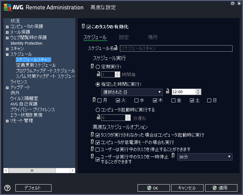The image size is (243, 195).
Task: Expand the コンピュータの保護 tree node
Action: click(7, 27)
